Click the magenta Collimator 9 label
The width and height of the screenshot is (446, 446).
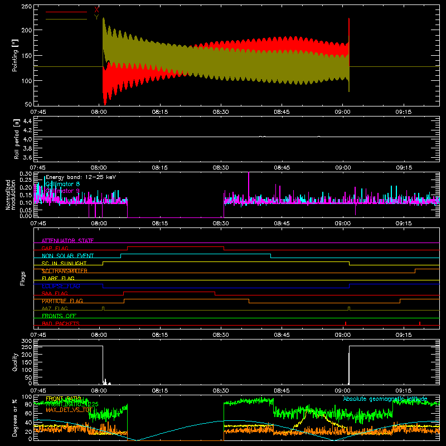click(x=62, y=191)
